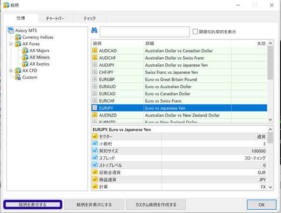Collapse the AX Forex tree node
Image resolution: width=281 pixels, height=213 pixels.
[11, 44]
